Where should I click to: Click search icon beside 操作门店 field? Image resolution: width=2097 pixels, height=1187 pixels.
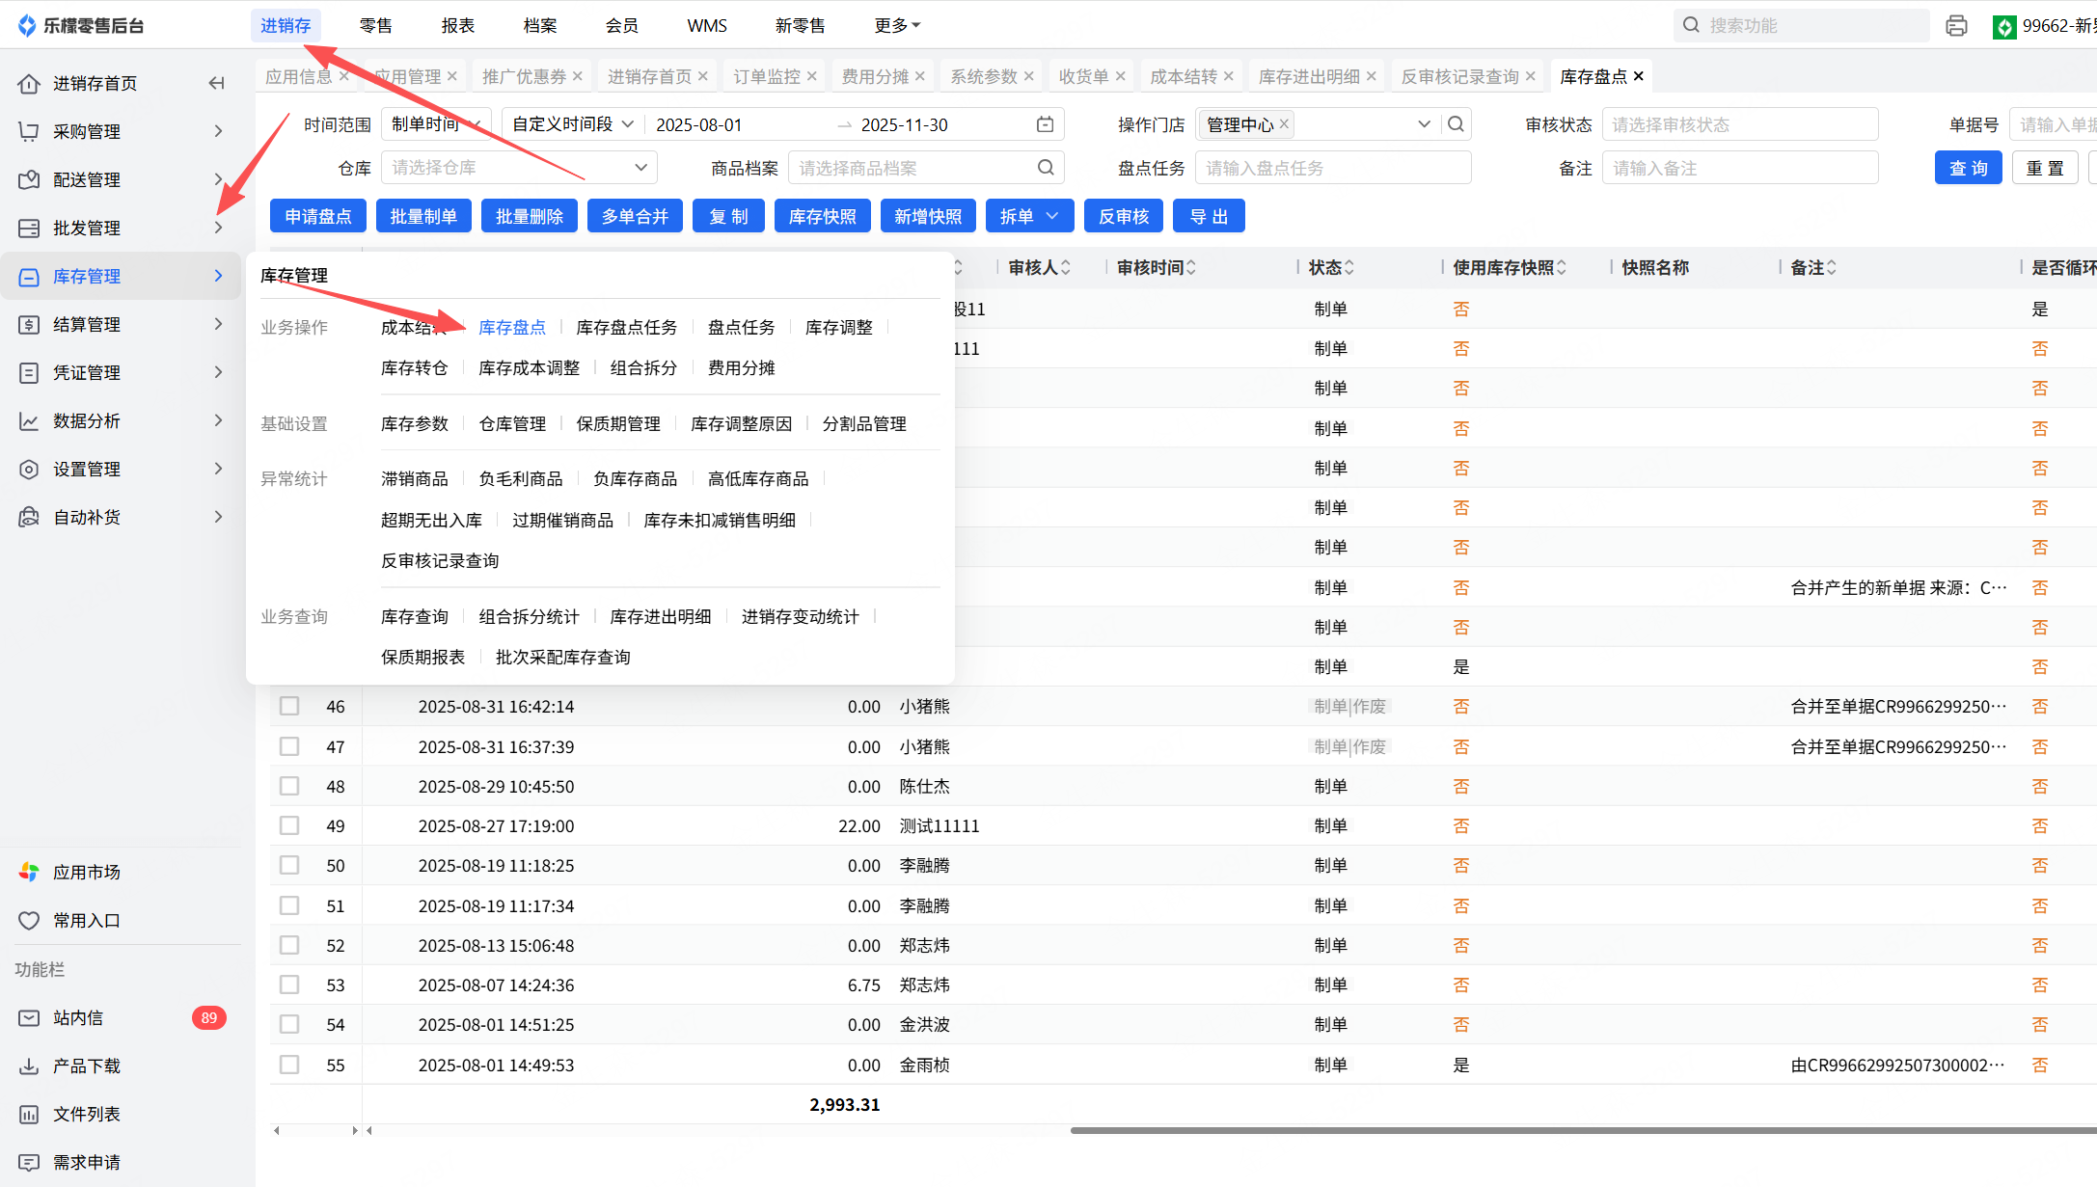coord(1456,124)
